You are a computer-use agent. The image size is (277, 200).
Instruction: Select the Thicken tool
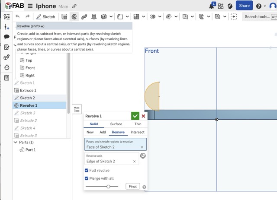104,17
